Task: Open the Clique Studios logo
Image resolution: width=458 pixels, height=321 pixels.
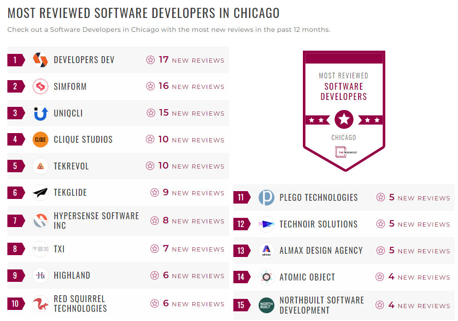Action: click(x=40, y=140)
